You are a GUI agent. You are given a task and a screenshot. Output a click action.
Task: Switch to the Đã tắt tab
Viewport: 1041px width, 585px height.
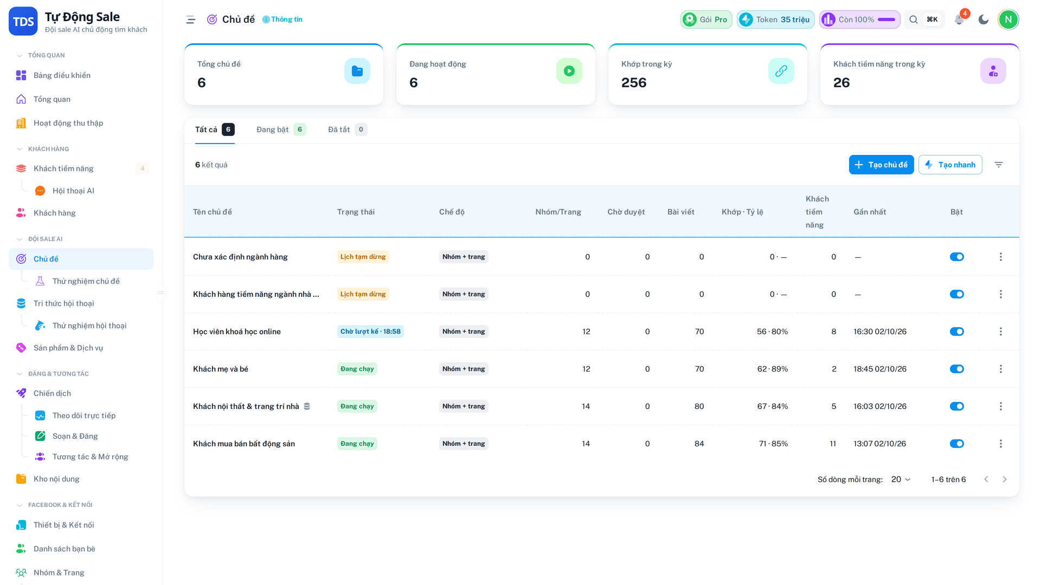pos(348,129)
